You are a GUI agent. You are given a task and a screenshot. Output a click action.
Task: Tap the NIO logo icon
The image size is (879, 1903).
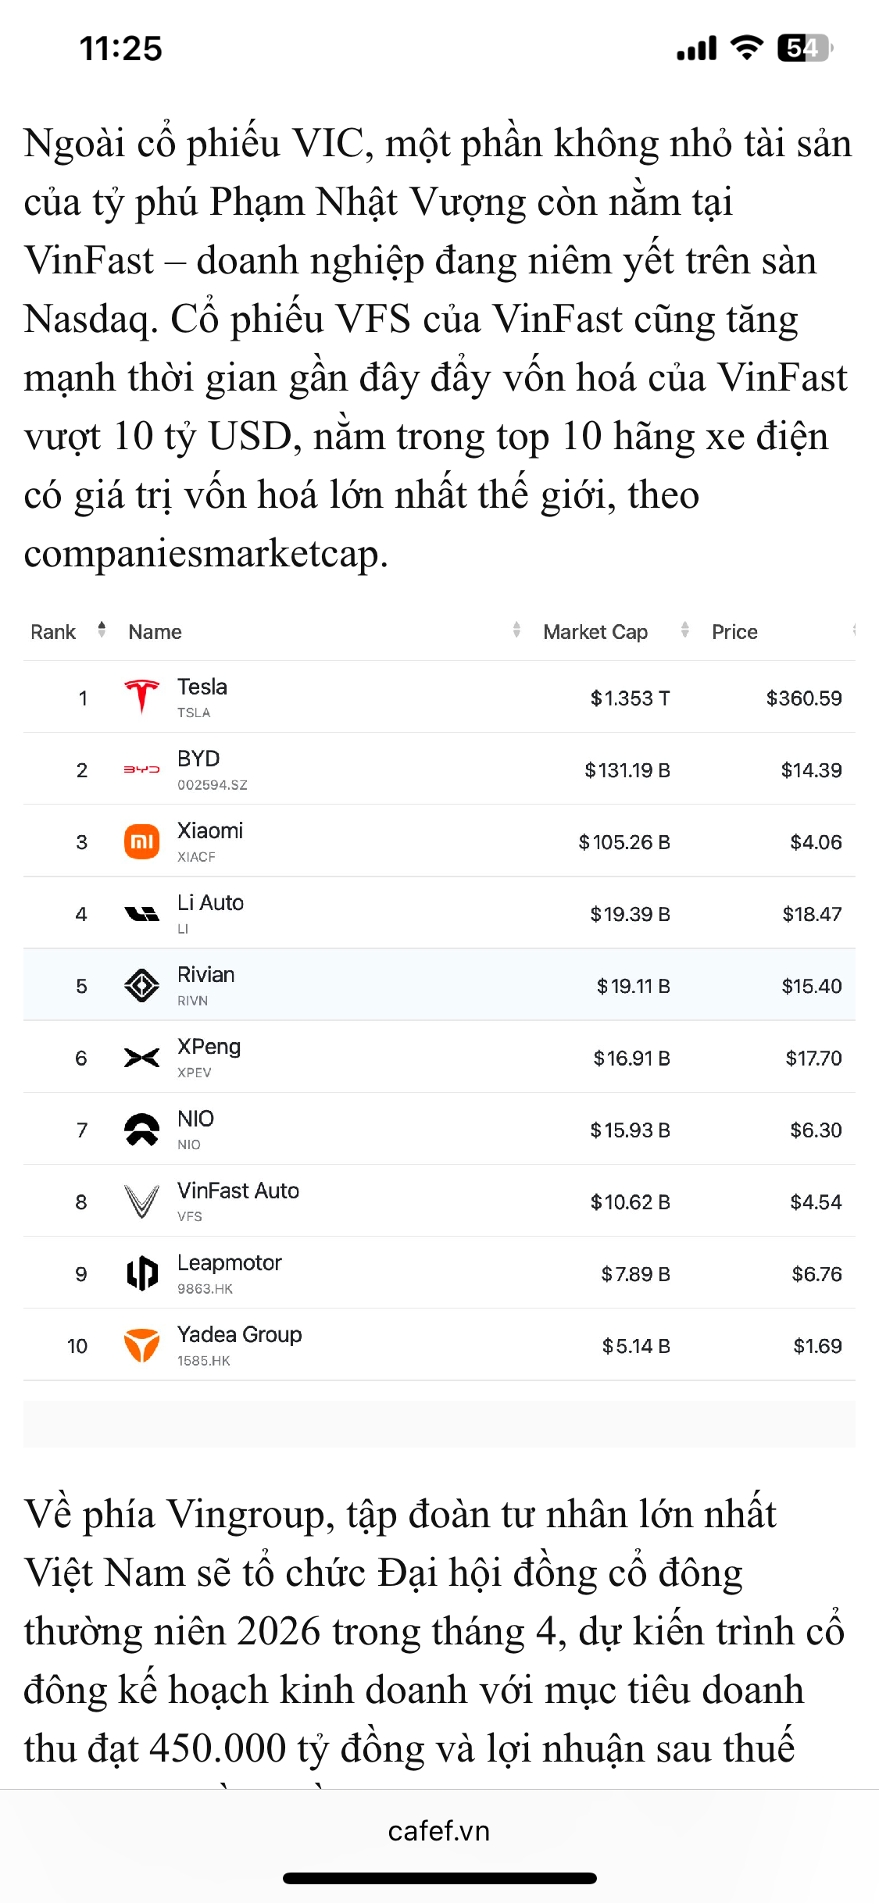(141, 1130)
